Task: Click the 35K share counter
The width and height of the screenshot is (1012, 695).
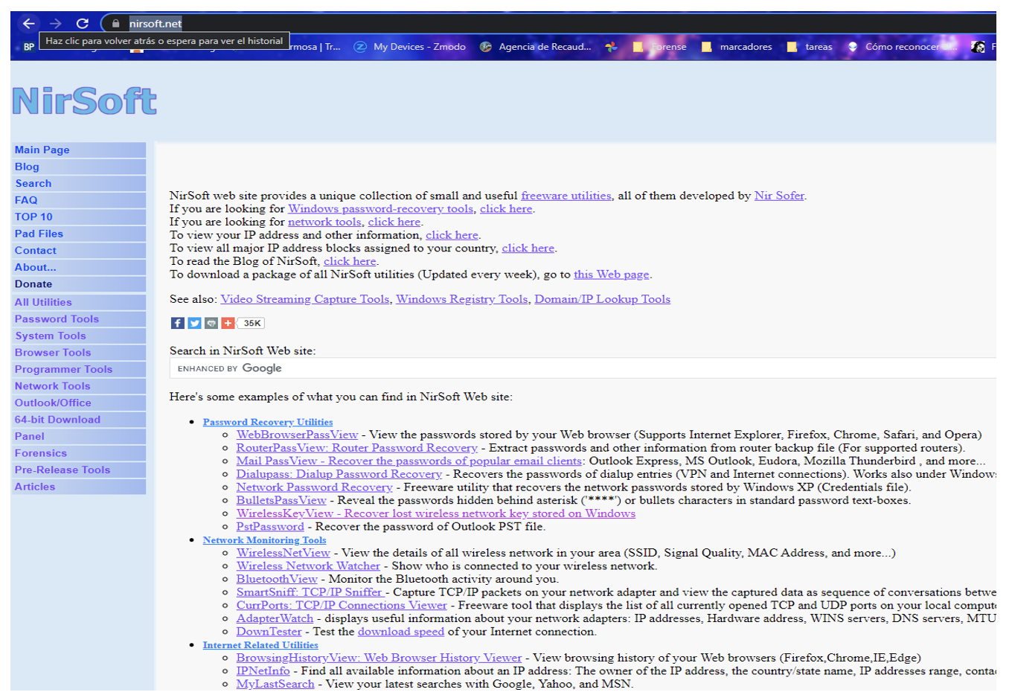Action: (252, 323)
